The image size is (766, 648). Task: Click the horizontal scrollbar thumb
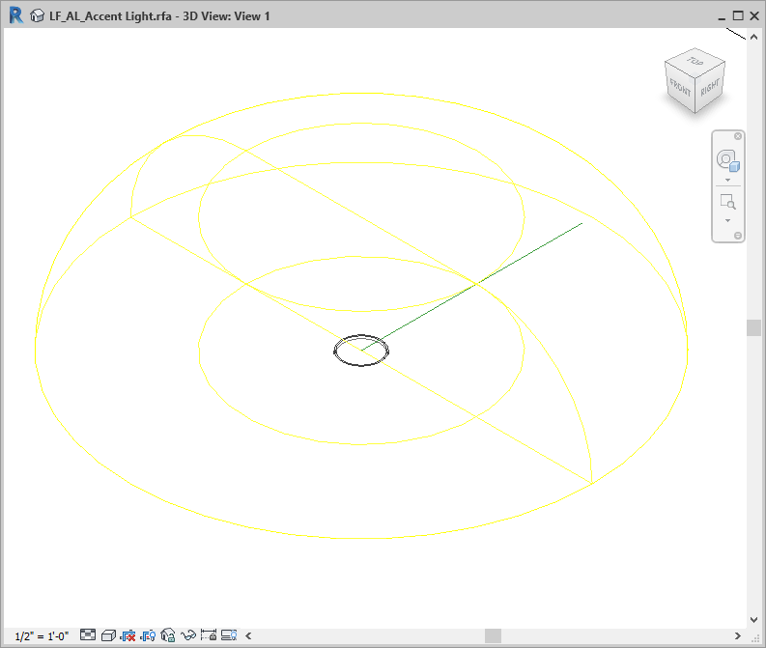493,635
